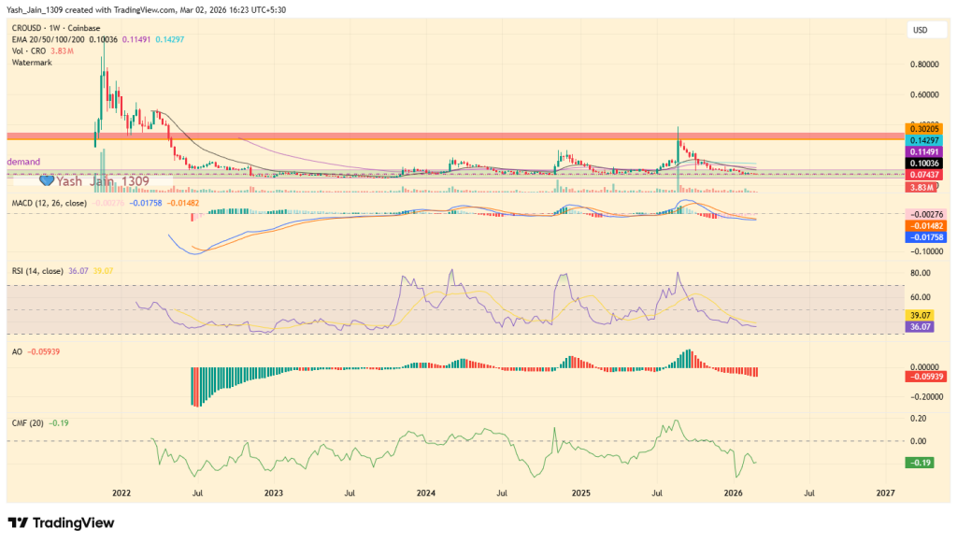The image size is (957, 543).
Task: Select the yellow 39.07 RSI value tag
Action: [x=921, y=316]
